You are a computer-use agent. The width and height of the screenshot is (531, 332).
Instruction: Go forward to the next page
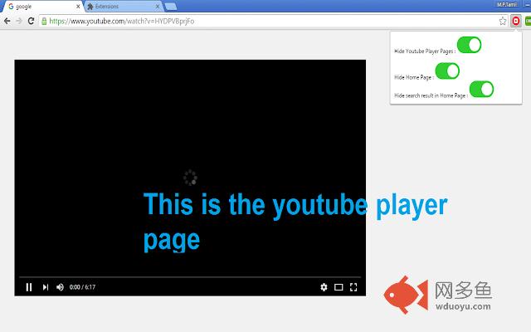pos(19,21)
